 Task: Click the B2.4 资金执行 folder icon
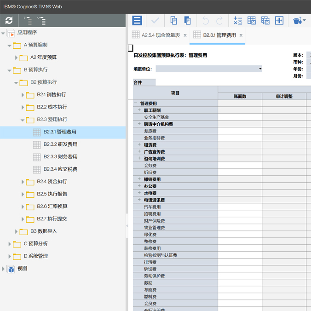30,182
